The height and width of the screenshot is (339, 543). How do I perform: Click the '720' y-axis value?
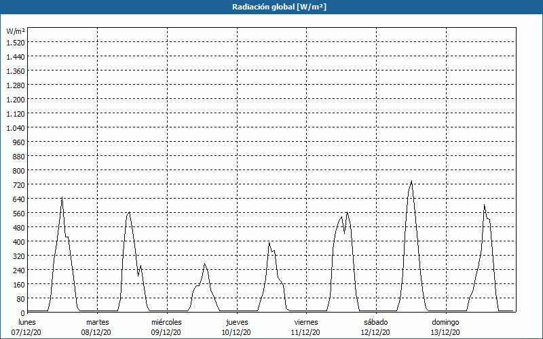point(19,184)
